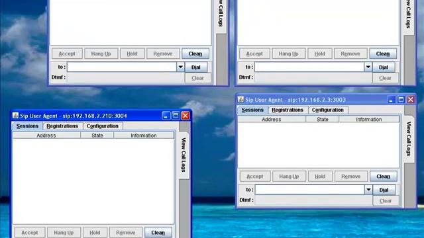The width and height of the screenshot is (424, 238).
Task: Click Hang Up in the upper-left window
Action: (101, 54)
